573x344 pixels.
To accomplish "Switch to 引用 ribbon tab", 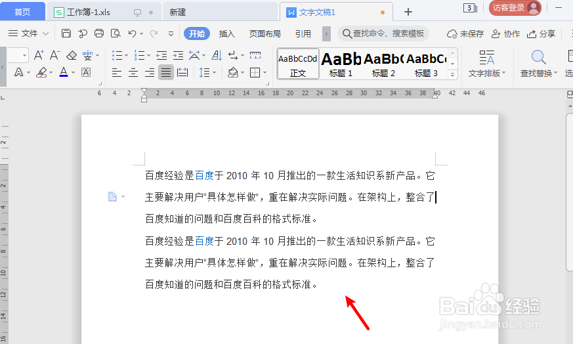I will click(x=303, y=33).
